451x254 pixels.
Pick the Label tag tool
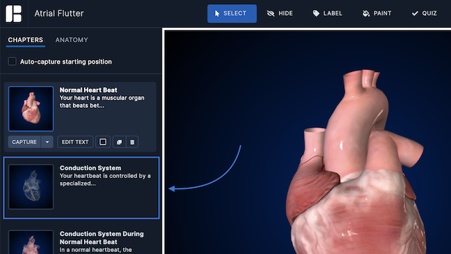(327, 13)
